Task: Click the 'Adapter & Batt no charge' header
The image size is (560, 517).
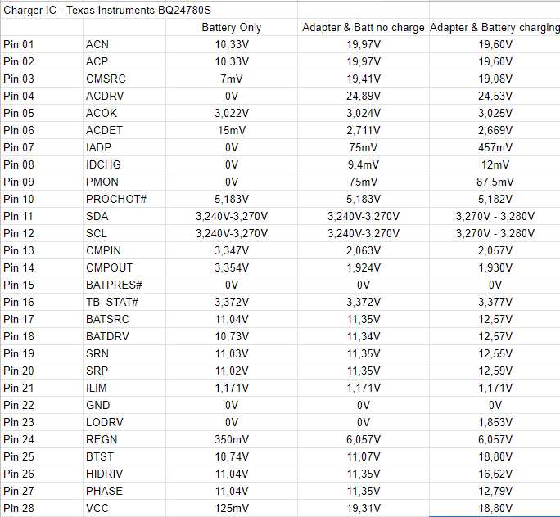Action: [364, 28]
